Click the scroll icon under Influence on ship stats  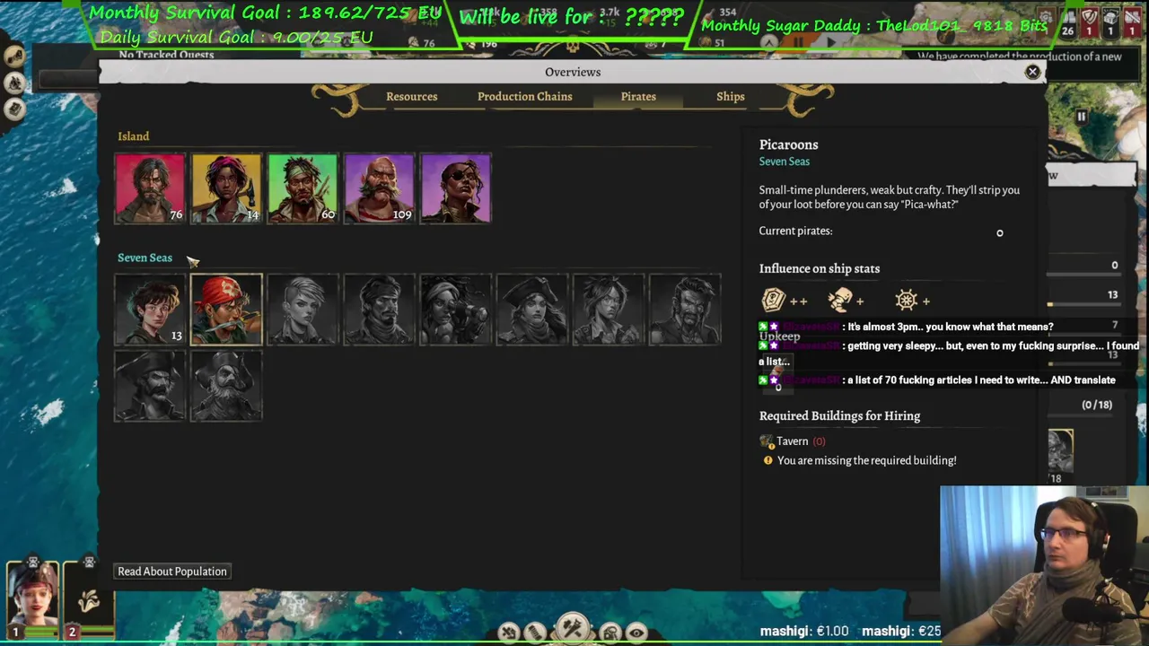[773, 300]
